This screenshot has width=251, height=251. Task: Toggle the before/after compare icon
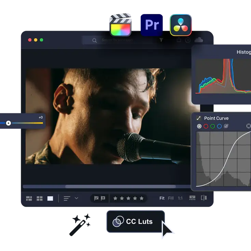(x=204, y=198)
